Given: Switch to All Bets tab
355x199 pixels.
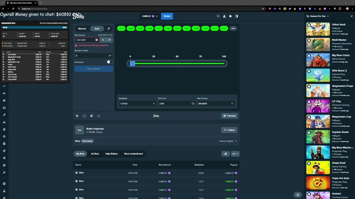Looking at the screenshot, I should [x=95, y=154].
